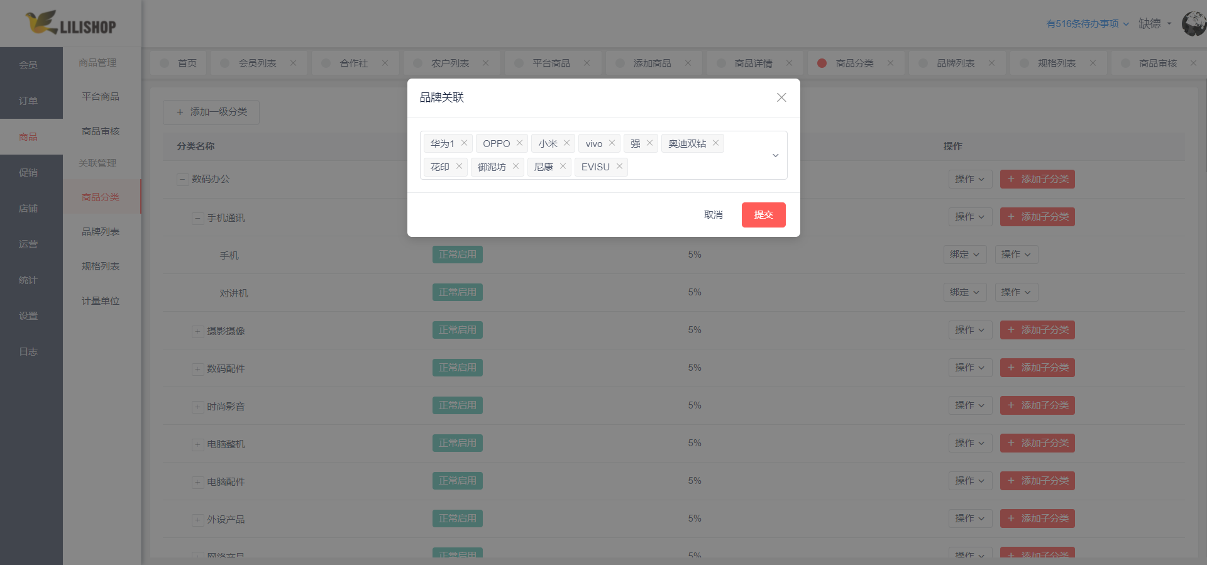
Task: Open the brand select dropdown arrow
Action: [x=775, y=155]
